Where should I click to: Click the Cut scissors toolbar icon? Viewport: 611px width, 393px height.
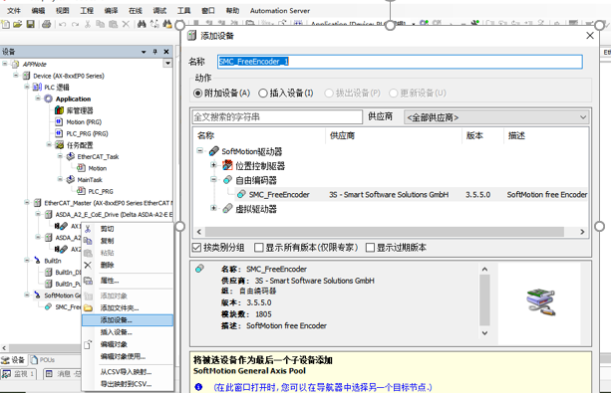tap(88, 24)
